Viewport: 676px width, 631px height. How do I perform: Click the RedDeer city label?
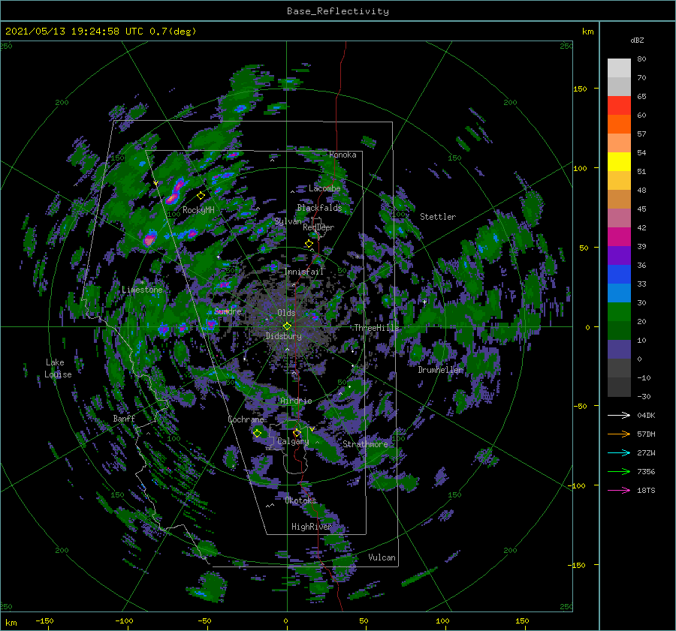pos(318,227)
